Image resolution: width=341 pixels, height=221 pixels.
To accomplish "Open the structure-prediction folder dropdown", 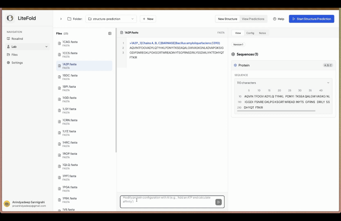I will click(x=111, y=19).
